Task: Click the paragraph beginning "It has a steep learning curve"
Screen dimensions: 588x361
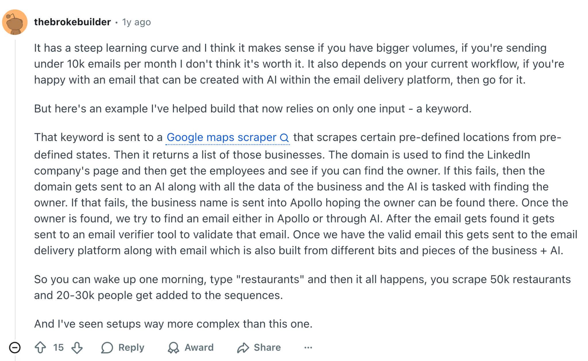Action: pos(299,64)
